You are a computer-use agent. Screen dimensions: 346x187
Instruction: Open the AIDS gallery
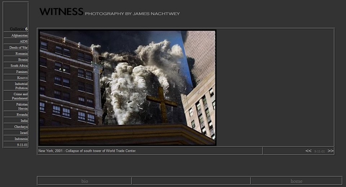(x=24, y=41)
